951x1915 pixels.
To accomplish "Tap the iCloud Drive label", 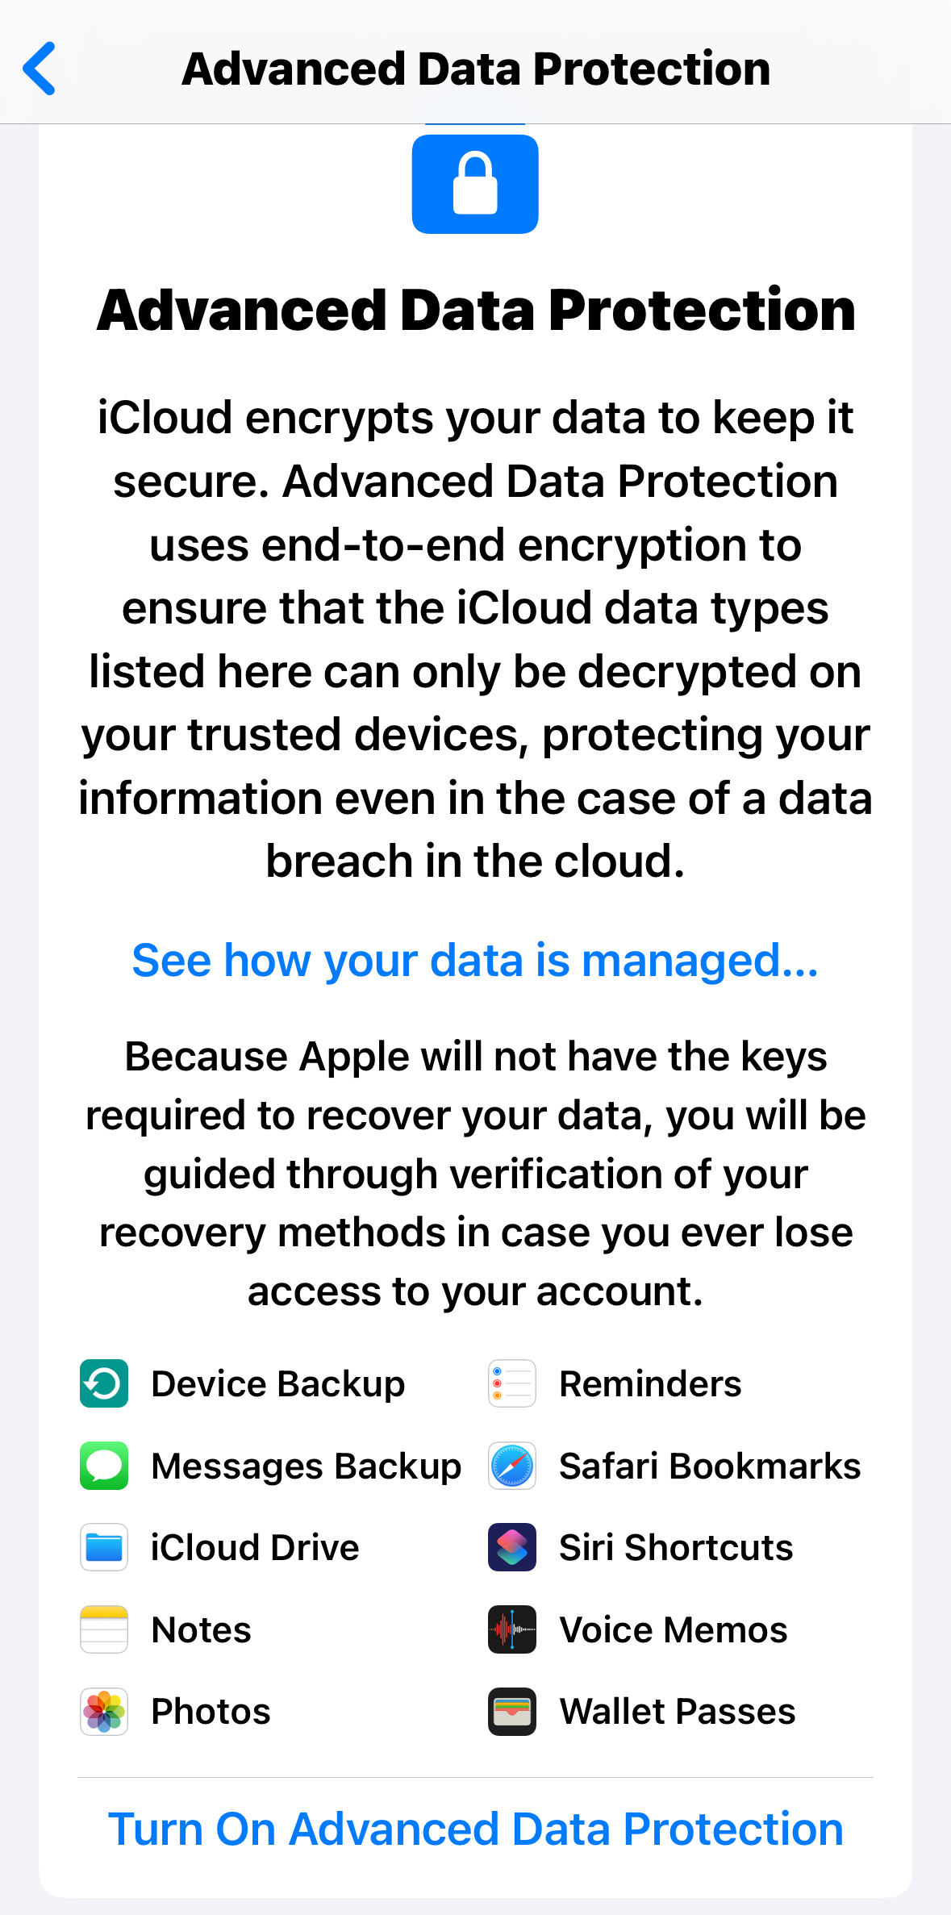I will pyautogui.click(x=255, y=1547).
